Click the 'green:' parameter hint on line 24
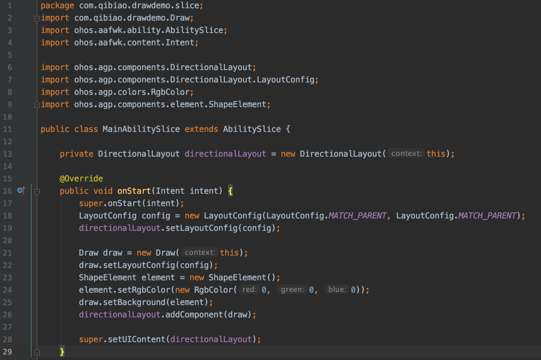Image resolution: width=541 pixels, height=360 pixels. click(x=292, y=290)
